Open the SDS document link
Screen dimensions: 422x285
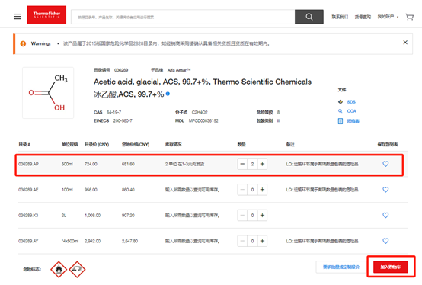(351, 101)
